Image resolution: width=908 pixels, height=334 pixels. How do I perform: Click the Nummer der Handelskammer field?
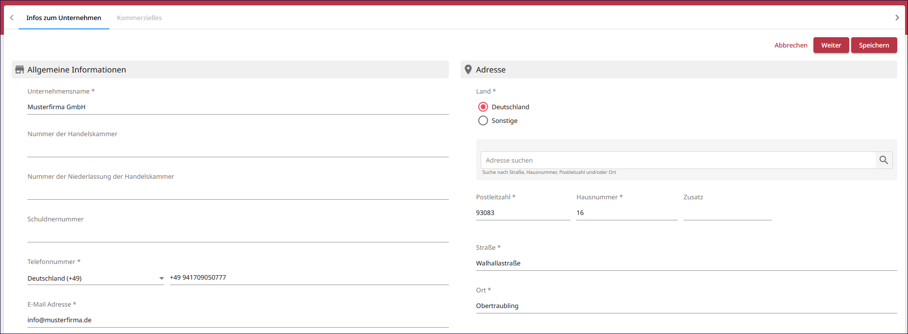pyautogui.click(x=238, y=149)
